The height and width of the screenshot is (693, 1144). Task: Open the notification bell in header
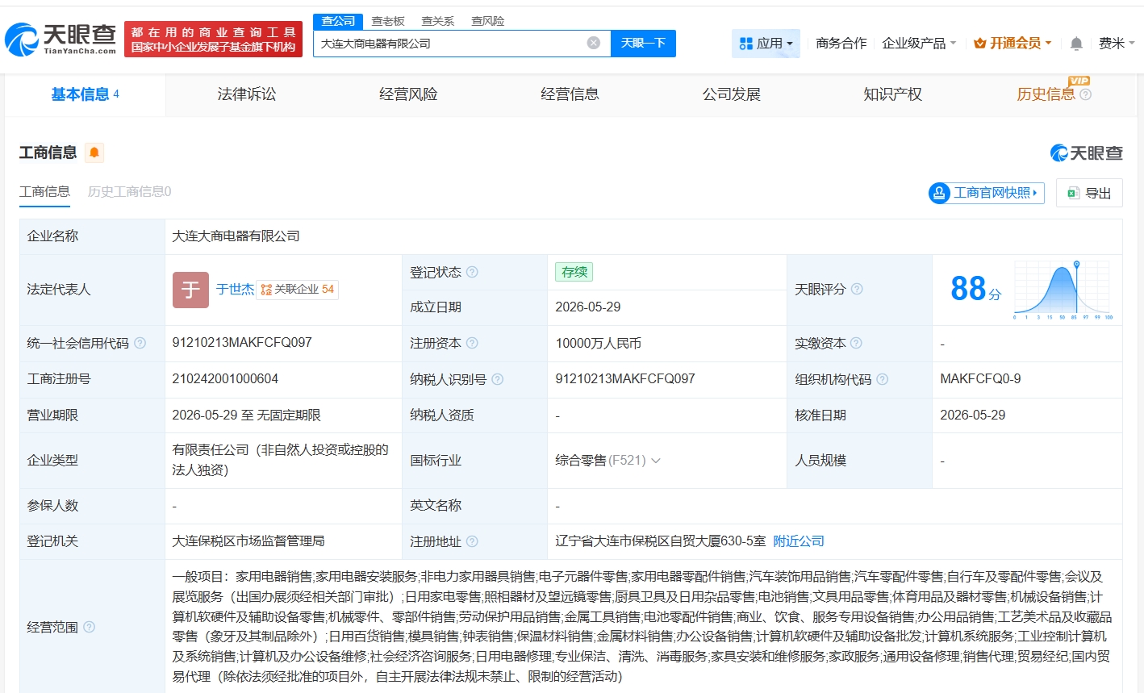click(1076, 44)
